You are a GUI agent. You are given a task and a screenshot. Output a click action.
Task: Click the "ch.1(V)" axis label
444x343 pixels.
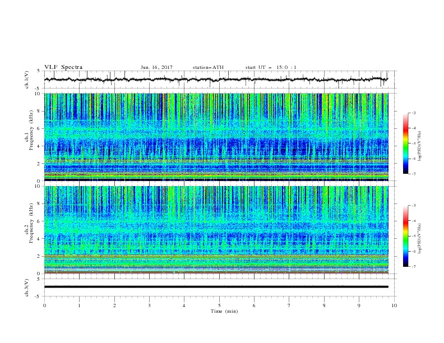click(x=27, y=80)
